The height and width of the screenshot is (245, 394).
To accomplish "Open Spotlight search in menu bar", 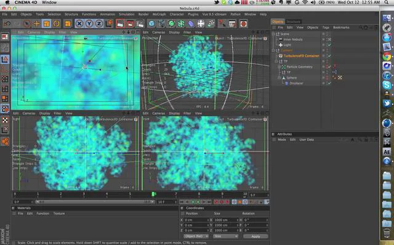I will click(387, 2).
